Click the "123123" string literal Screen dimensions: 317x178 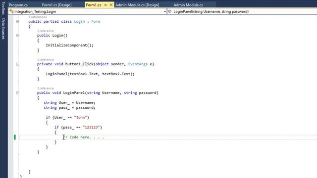[x=91, y=127]
